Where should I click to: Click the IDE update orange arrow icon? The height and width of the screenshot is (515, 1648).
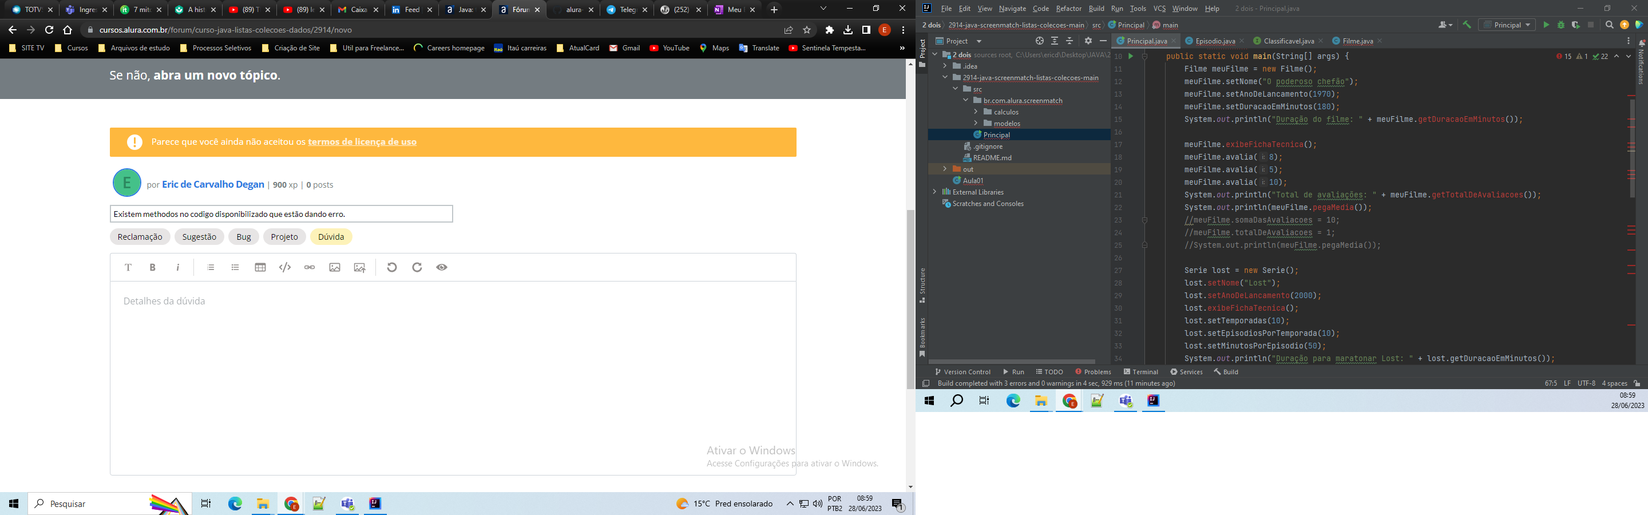tap(1625, 25)
